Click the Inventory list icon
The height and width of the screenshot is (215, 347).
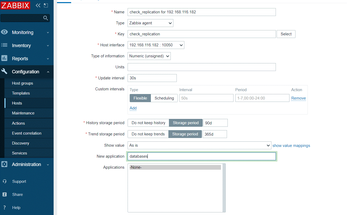point(4,45)
